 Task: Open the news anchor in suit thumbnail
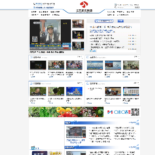point(74,91)
